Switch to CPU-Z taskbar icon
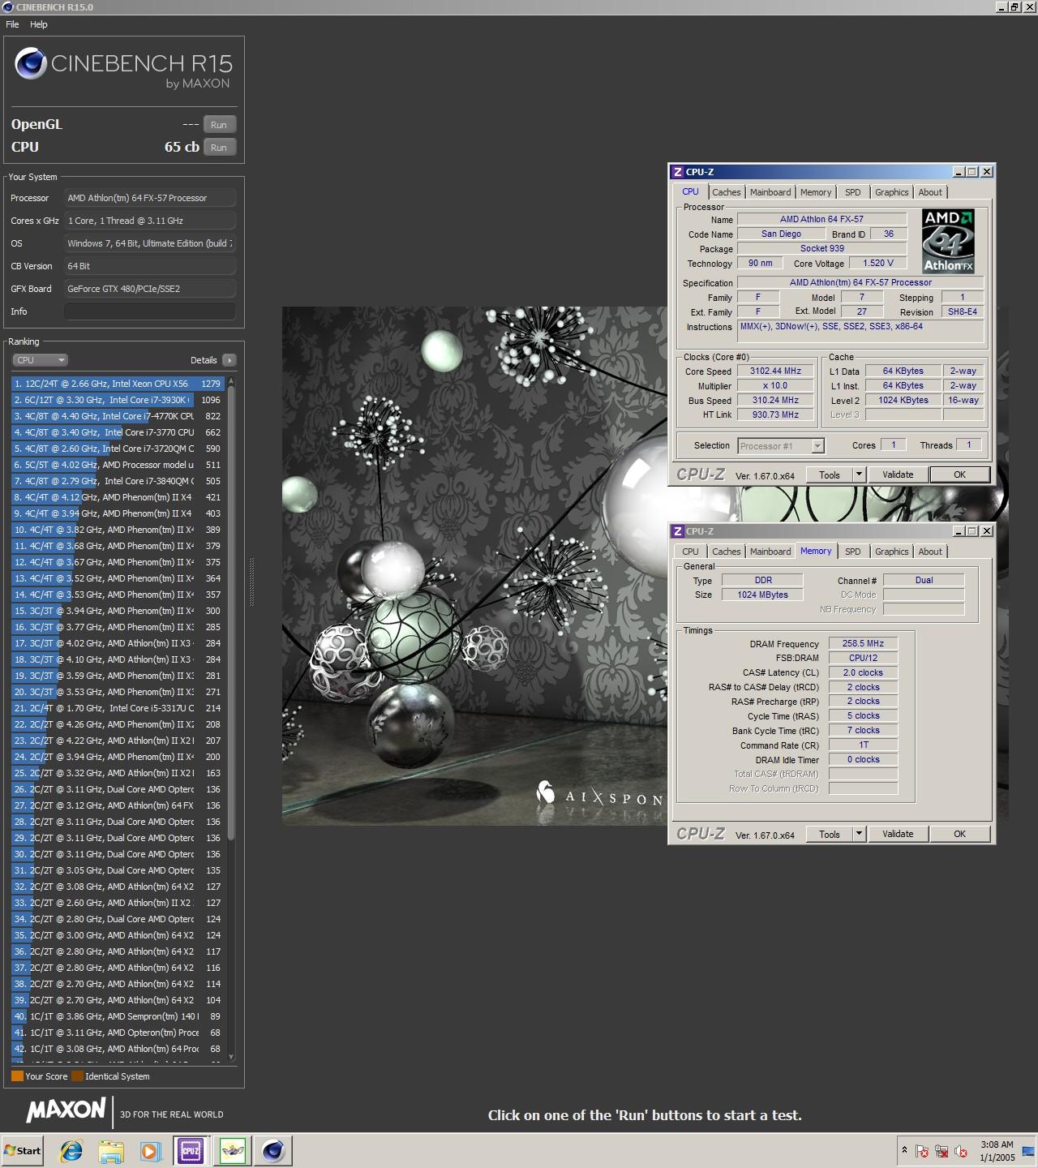 [x=191, y=1150]
